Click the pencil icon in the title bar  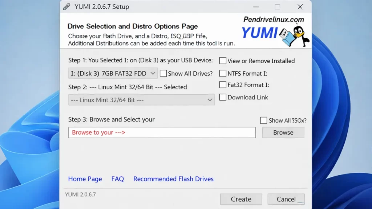67,7
